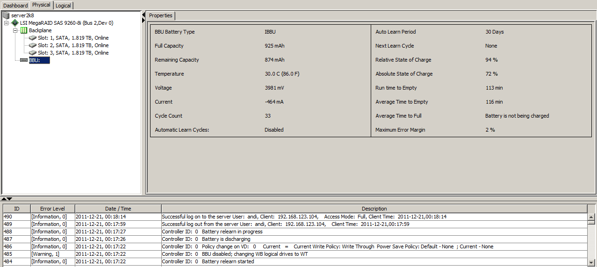Click the Cycle Count value '33'

(x=267, y=116)
